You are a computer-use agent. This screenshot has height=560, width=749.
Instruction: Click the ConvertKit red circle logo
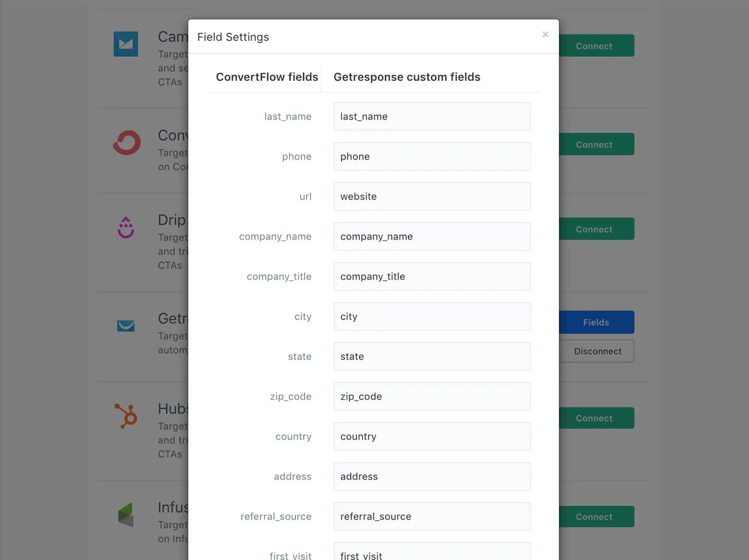127,143
